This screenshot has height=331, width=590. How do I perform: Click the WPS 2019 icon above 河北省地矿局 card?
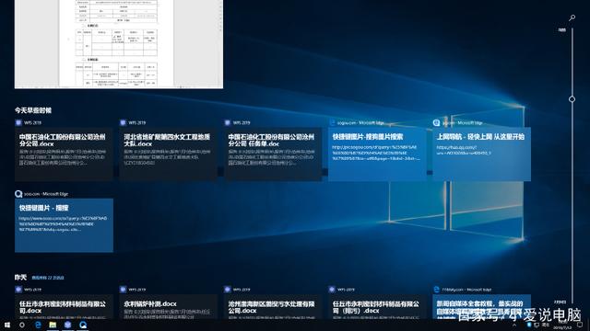click(x=123, y=122)
